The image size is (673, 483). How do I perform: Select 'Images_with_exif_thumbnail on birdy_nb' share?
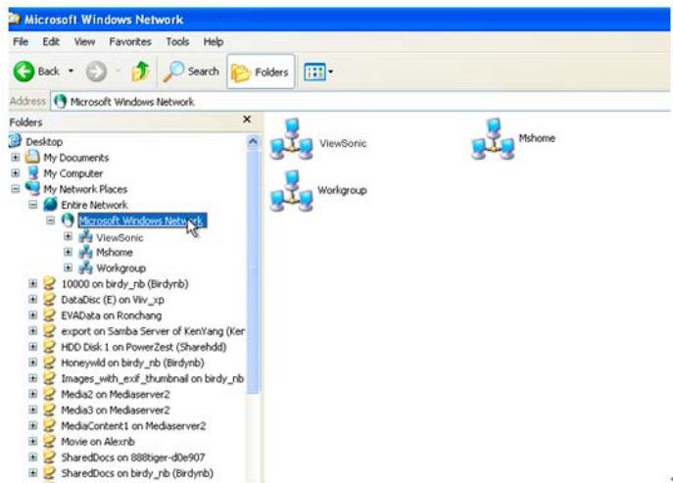tap(153, 379)
